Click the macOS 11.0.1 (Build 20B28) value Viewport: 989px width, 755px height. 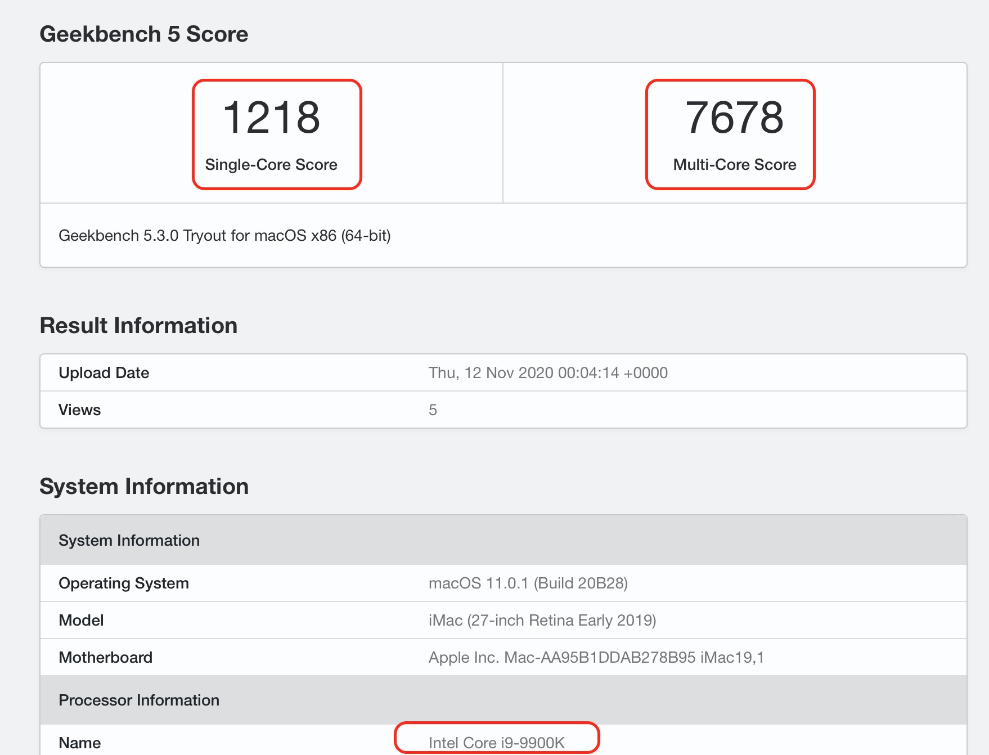pos(528,583)
